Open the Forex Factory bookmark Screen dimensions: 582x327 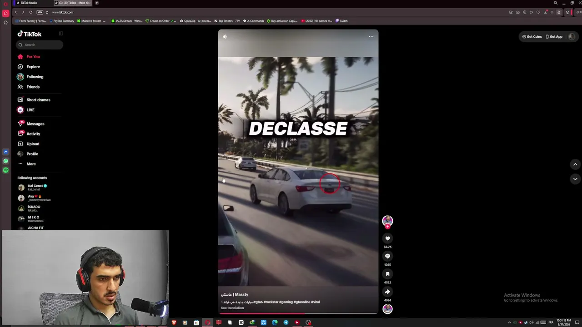pyautogui.click(x=30, y=21)
